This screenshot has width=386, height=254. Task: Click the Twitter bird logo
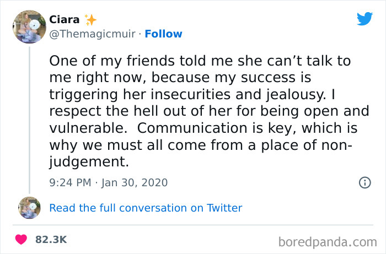(364, 19)
